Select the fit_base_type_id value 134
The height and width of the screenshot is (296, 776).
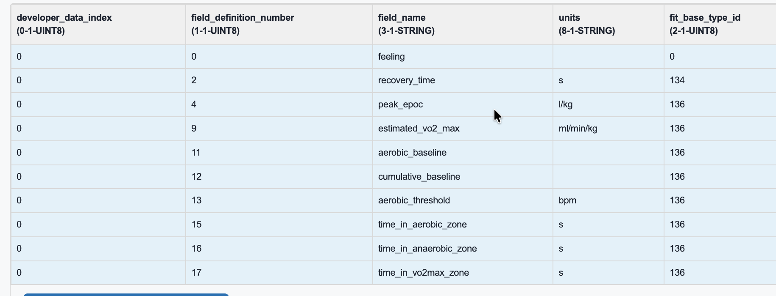(677, 80)
